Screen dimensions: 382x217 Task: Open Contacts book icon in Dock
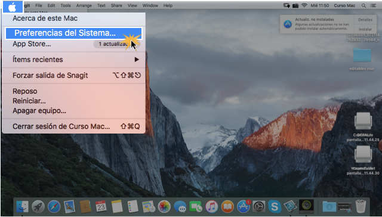click(85, 207)
